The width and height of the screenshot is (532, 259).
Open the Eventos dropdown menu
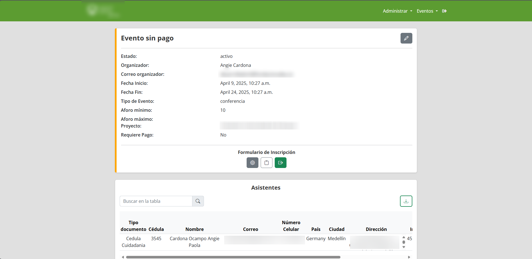pos(427,11)
